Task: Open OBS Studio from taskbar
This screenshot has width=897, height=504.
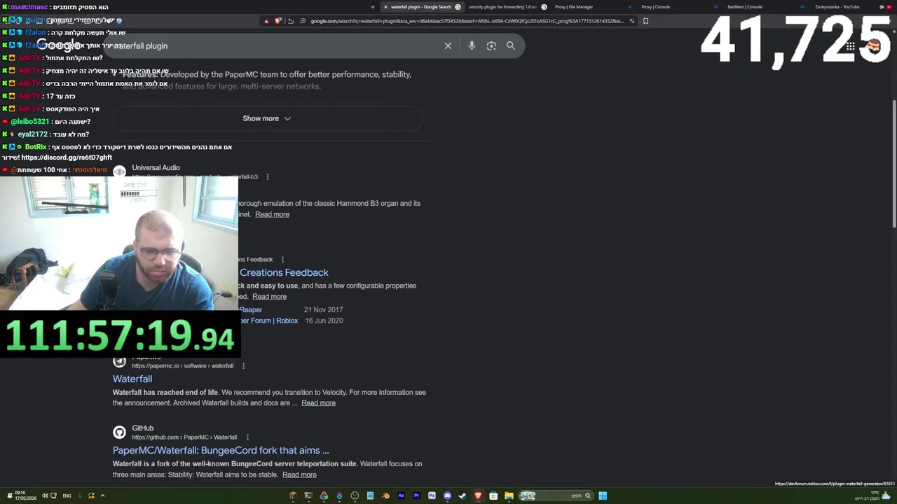Action: pyautogui.click(x=355, y=496)
